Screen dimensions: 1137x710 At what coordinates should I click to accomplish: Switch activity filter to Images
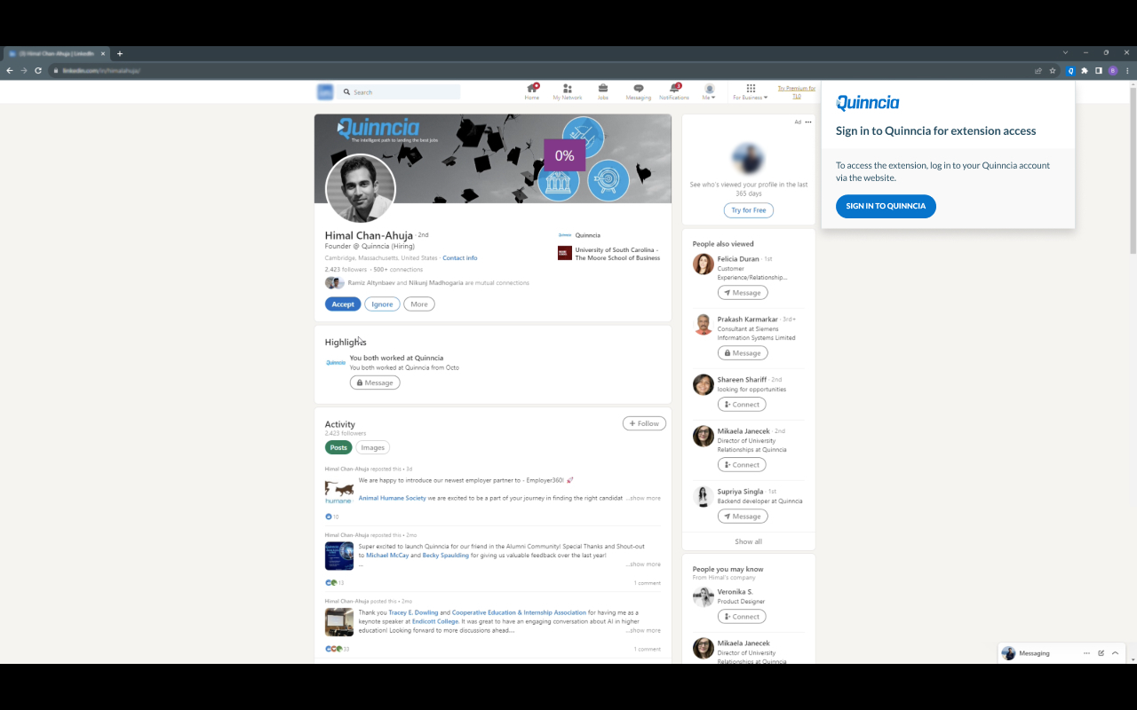pos(372,446)
